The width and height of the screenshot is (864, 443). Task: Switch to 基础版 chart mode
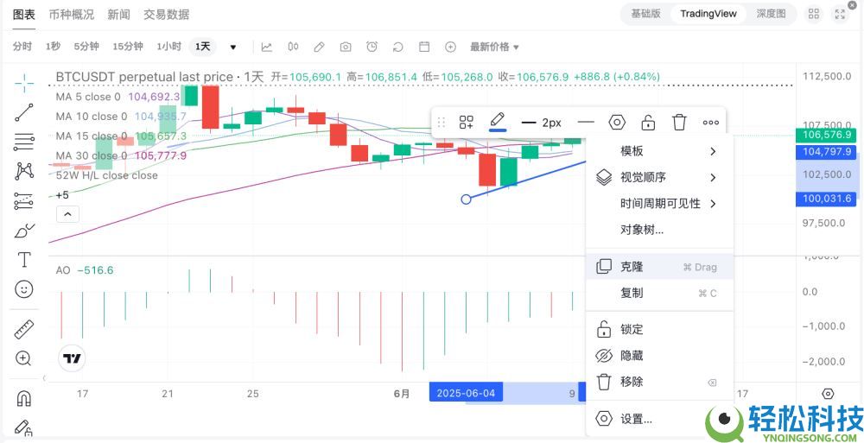coord(645,14)
